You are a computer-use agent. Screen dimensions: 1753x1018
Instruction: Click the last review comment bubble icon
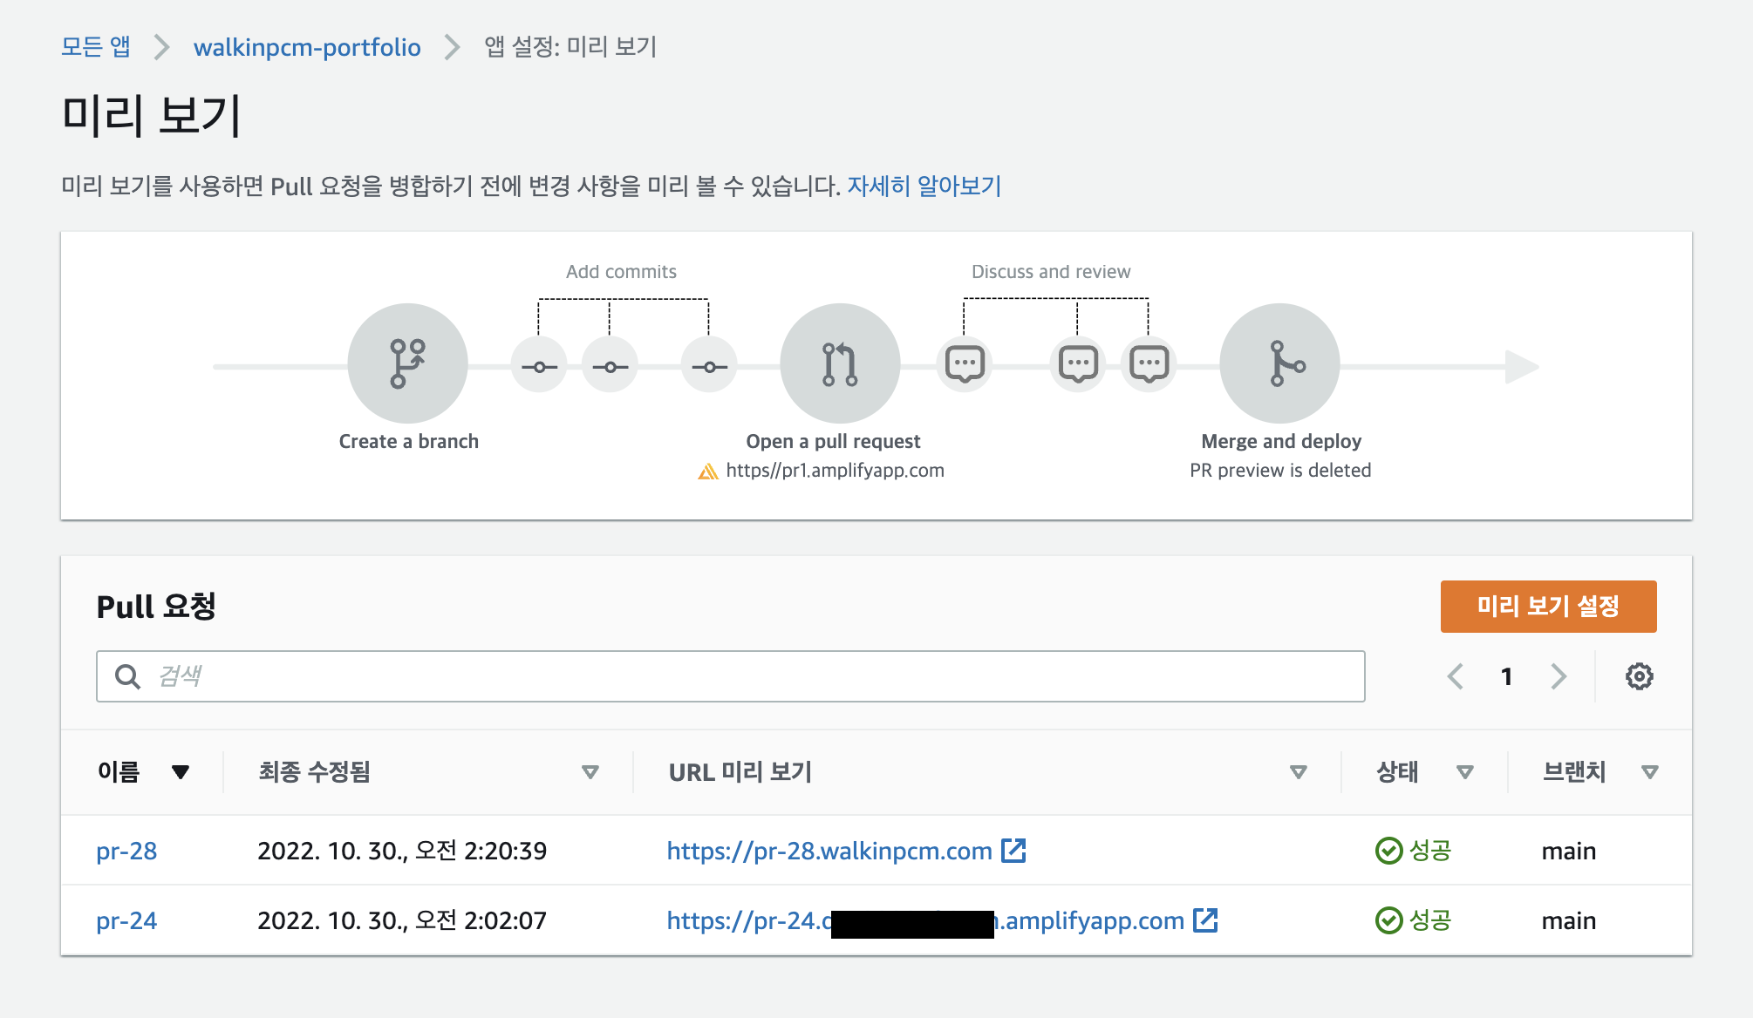[1149, 364]
